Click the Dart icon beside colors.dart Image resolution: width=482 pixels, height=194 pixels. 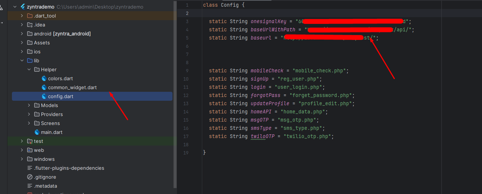44,79
